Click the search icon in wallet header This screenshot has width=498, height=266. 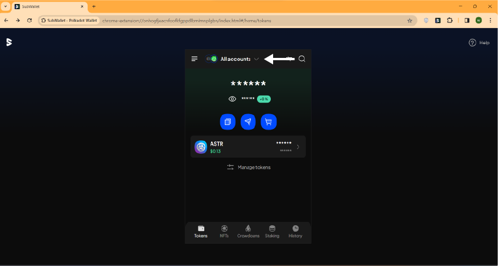point(302,58)
